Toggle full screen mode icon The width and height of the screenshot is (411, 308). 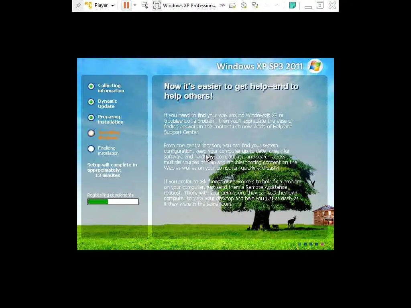157,5
